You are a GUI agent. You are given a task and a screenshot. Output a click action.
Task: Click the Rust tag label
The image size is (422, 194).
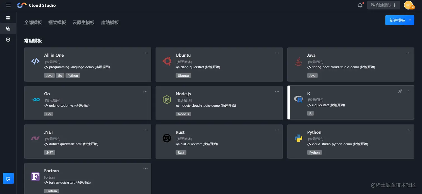coord(181,152)
